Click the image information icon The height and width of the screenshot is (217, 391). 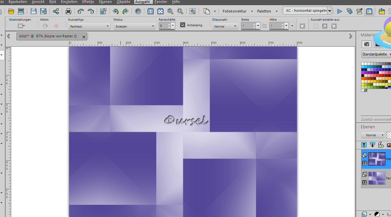(138, 11)
